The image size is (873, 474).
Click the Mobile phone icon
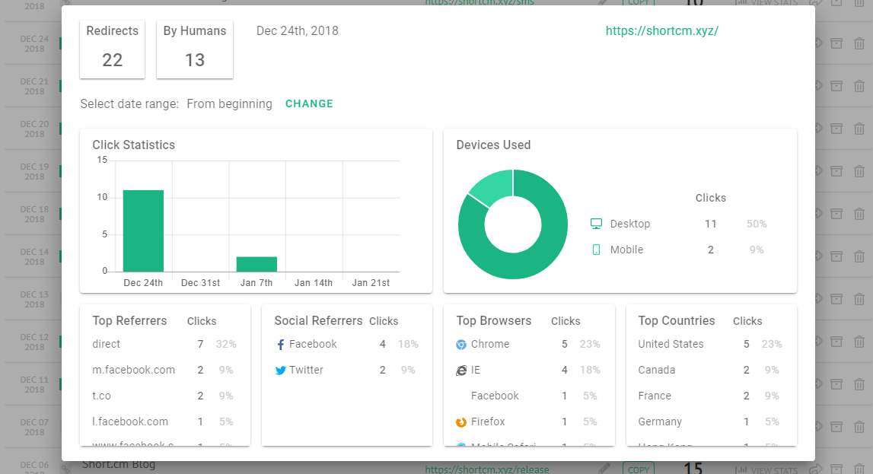click(596, 250)
